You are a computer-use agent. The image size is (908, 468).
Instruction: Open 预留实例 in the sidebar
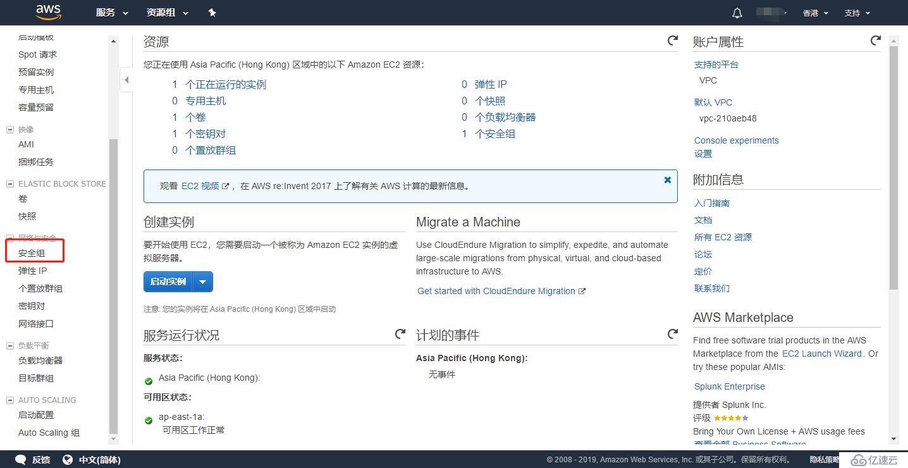tap(36, 72)
